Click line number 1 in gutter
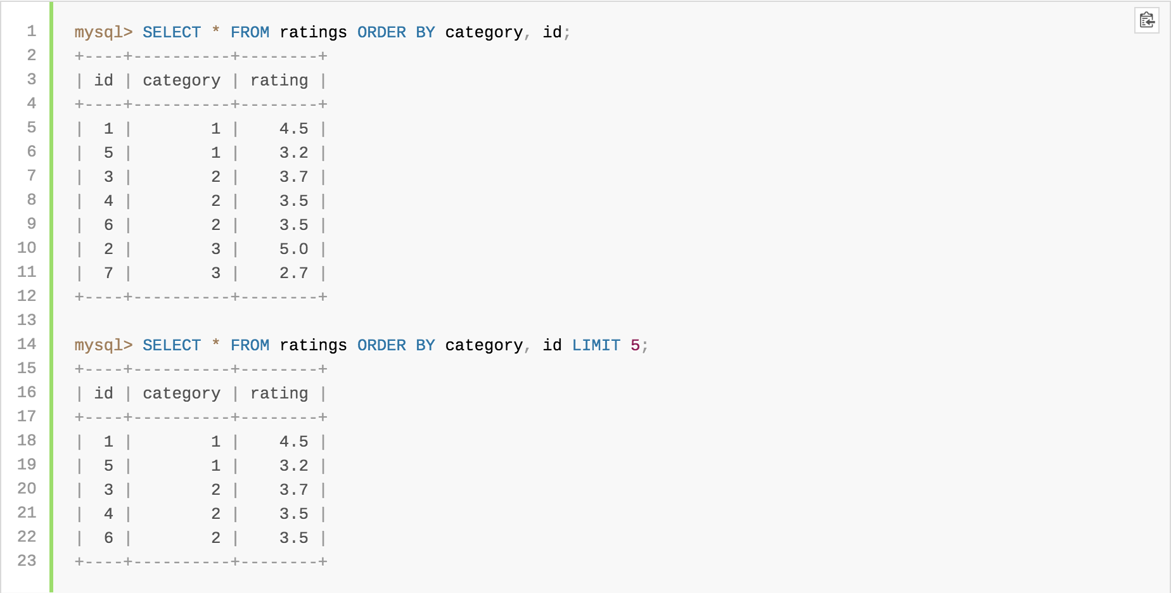Viewport: 1171px width, 593px height. click(32, 31)
